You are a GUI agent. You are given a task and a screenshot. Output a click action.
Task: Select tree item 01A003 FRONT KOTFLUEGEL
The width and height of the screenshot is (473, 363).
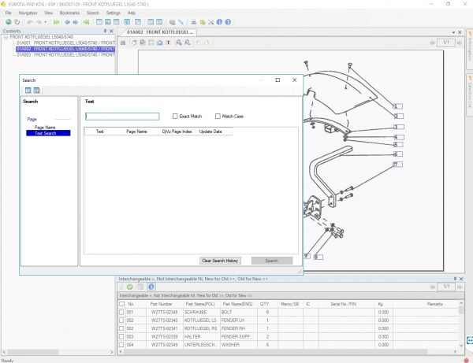(x=63, y=55)
